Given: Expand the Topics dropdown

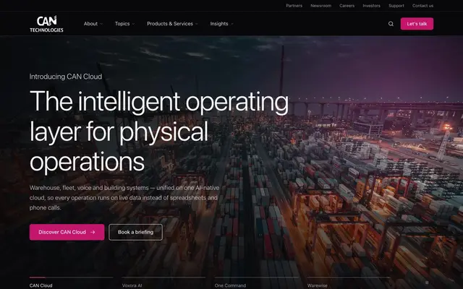Looking at the screenshot, I should (124, 24).
